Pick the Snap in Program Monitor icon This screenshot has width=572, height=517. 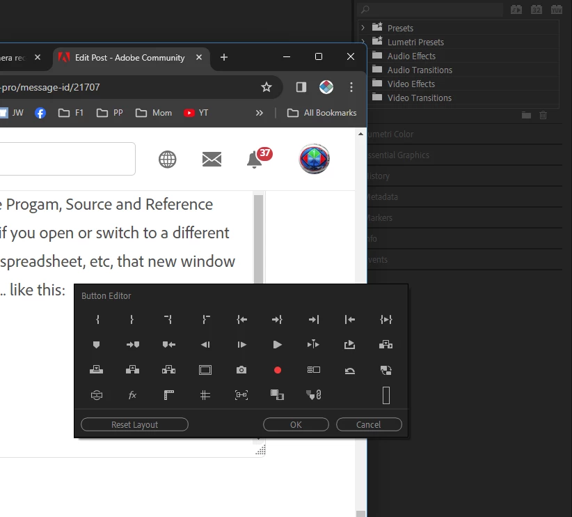(241, 395)
